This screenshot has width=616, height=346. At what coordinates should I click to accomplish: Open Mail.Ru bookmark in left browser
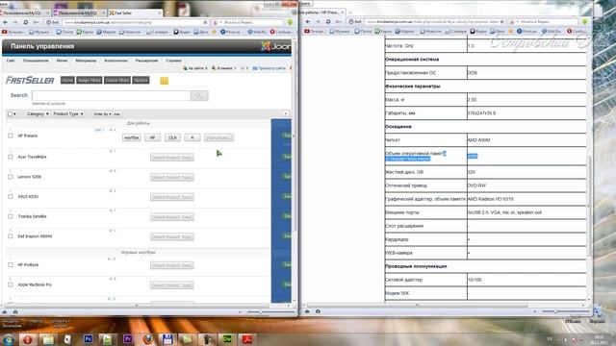coord(257,32)
